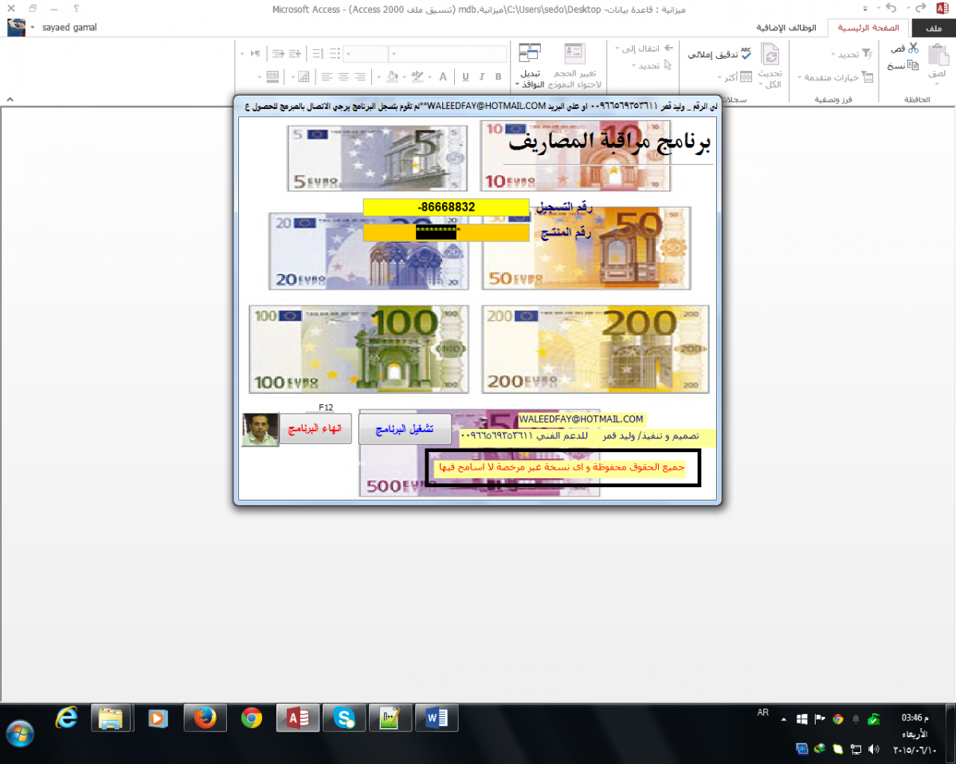
Task: Click spelling check (تدقيق إملائي) button
Action: [x=719, y=54]
